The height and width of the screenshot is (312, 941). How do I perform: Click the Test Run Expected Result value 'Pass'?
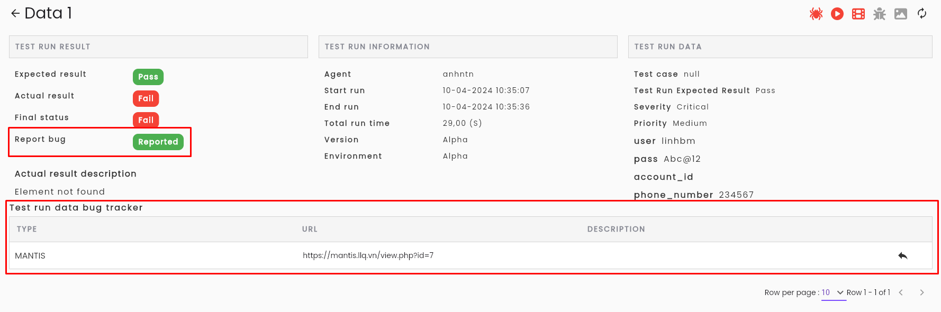(765, 90)
